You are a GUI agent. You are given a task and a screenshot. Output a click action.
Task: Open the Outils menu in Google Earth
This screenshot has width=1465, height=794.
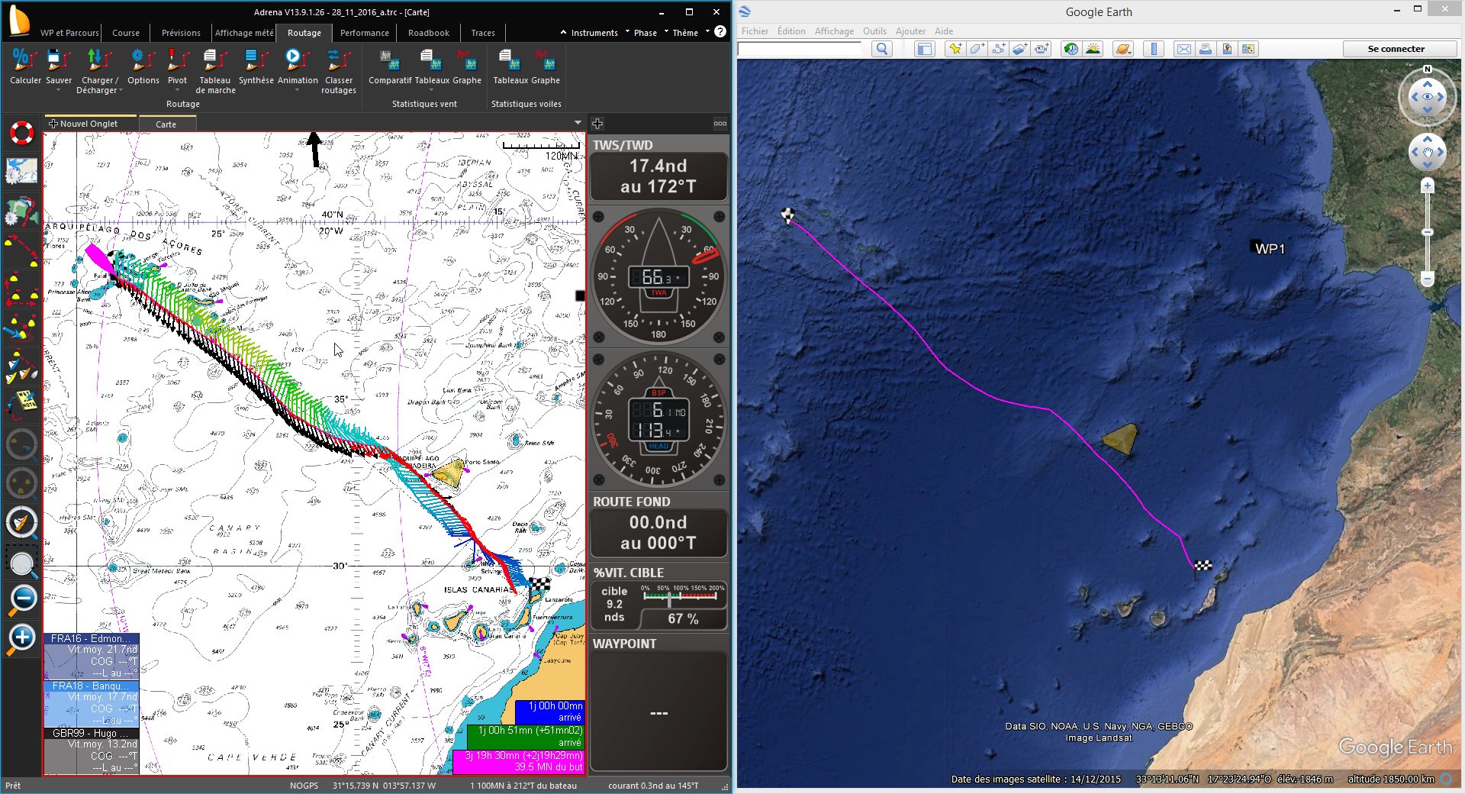pyautogui.click(x=874, y=31)
